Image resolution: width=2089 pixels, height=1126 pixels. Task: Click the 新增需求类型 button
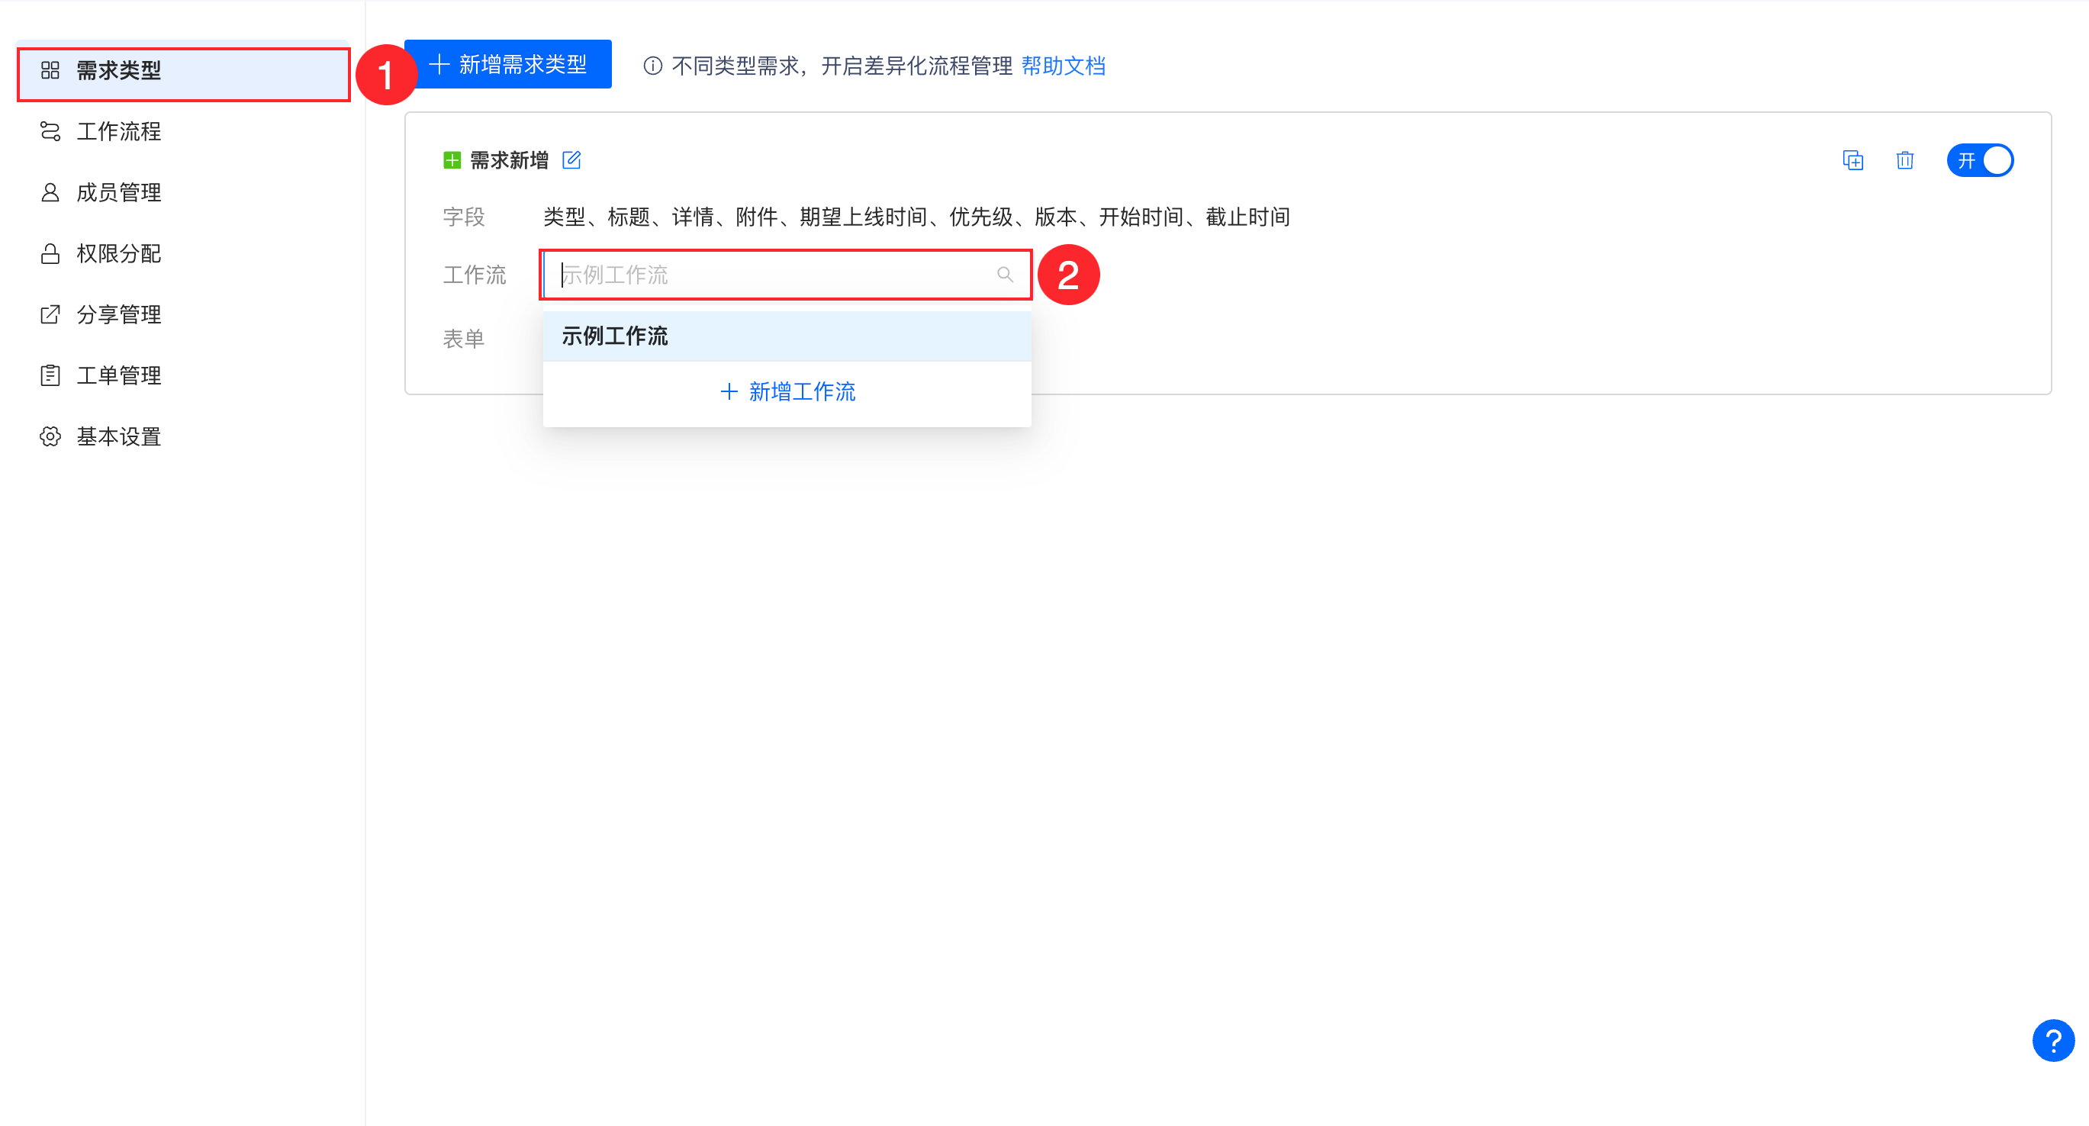click(507, 64)
